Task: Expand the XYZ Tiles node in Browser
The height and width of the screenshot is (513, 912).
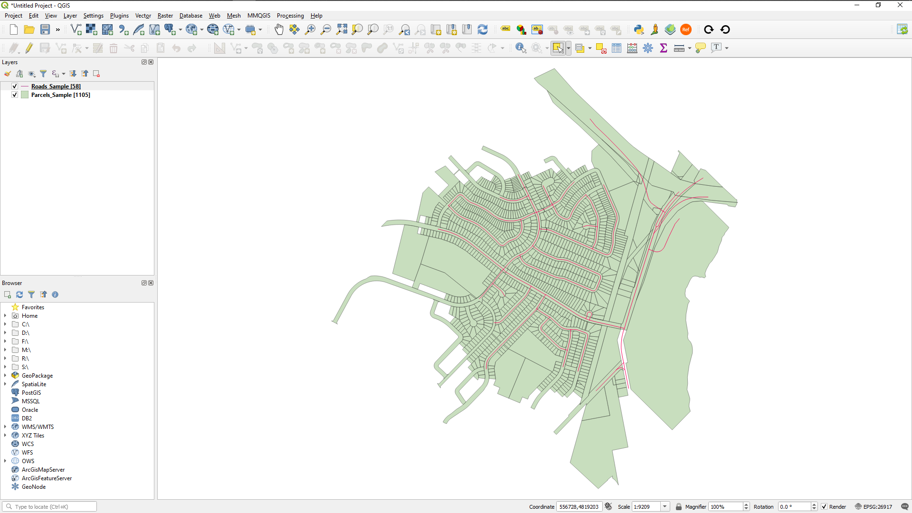Action: (x=5, y=435)
